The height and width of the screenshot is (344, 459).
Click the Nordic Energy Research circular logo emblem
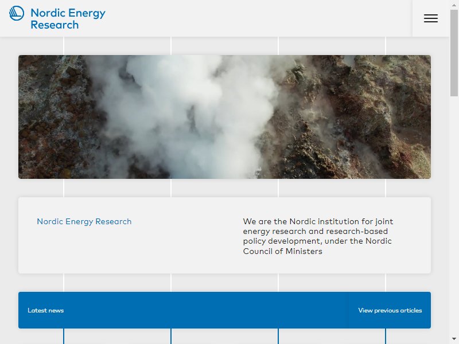17,13
